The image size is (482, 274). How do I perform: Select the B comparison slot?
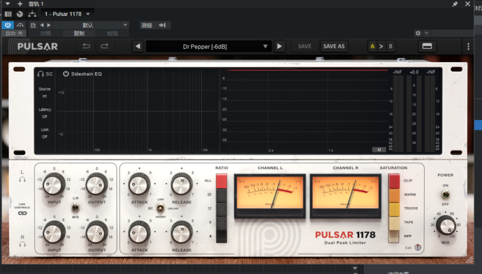pyautogui.click(x=390, y=46)
